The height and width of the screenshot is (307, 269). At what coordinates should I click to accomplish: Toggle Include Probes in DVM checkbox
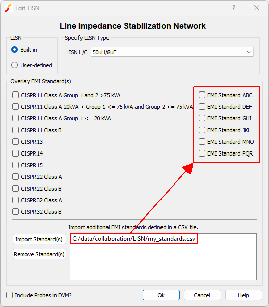pyautogui.click(x=9, y=295)
